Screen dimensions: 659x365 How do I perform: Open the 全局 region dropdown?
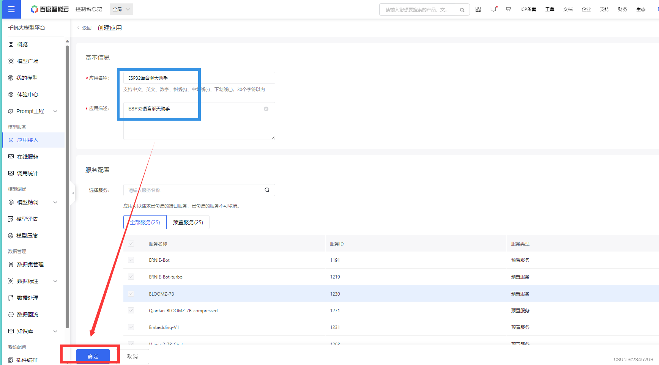(x=121, y=9)
